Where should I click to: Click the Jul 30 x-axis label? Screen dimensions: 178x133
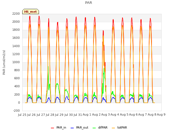point(69,115)
